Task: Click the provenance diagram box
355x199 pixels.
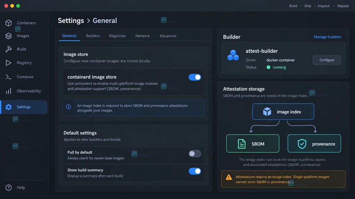Action: (314, 144)
